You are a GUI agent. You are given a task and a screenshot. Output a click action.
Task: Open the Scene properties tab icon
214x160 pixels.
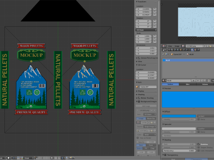click(175, 50)
